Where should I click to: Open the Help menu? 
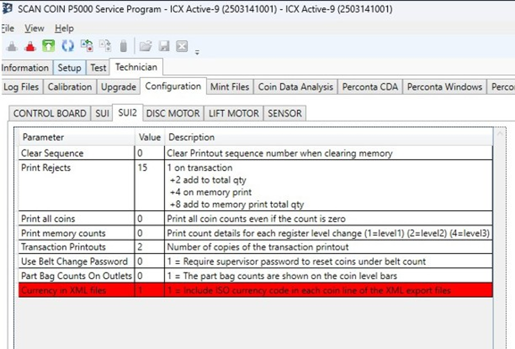click(64, 29)
